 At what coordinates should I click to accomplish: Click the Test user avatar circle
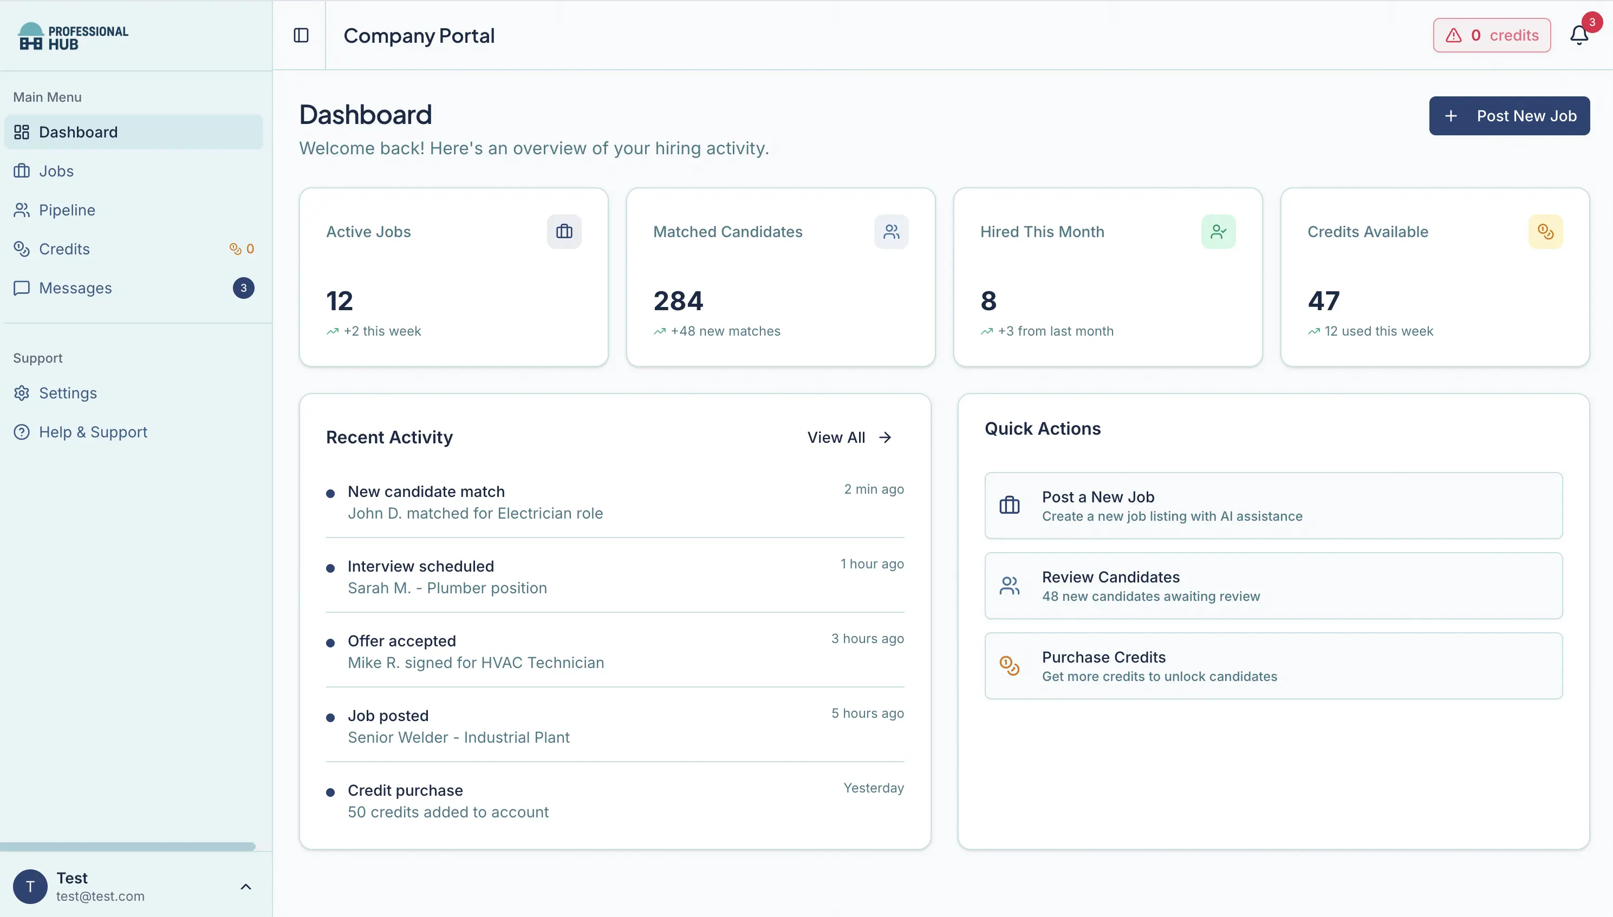click(x=30, y=886)
